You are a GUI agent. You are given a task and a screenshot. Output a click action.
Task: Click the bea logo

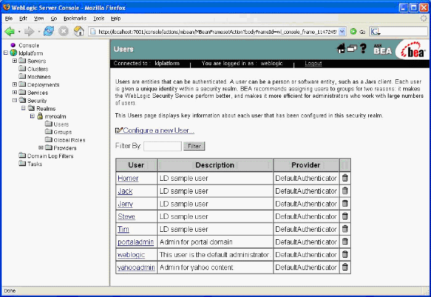(x=413, y=50)
